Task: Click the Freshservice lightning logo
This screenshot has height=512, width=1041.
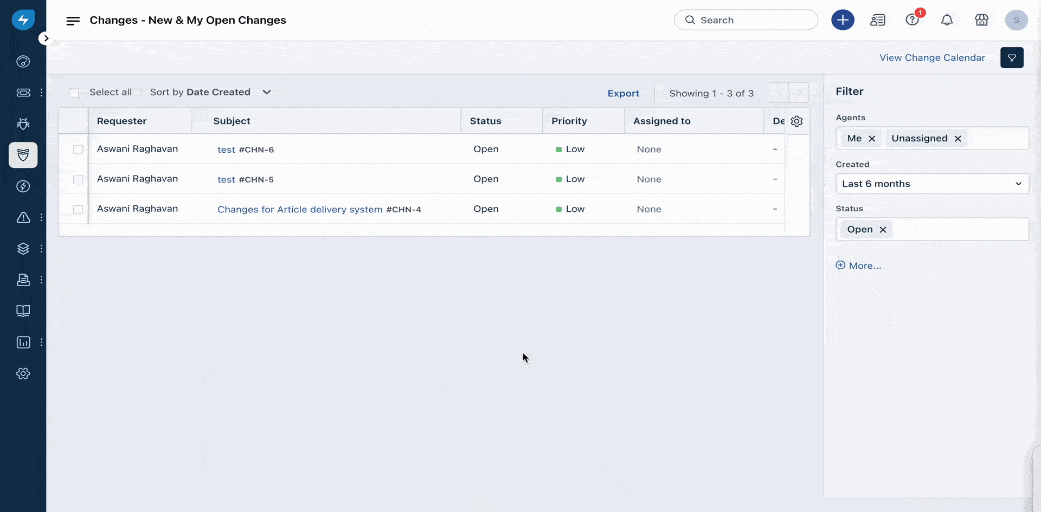Action: click(x=23, y=20)
